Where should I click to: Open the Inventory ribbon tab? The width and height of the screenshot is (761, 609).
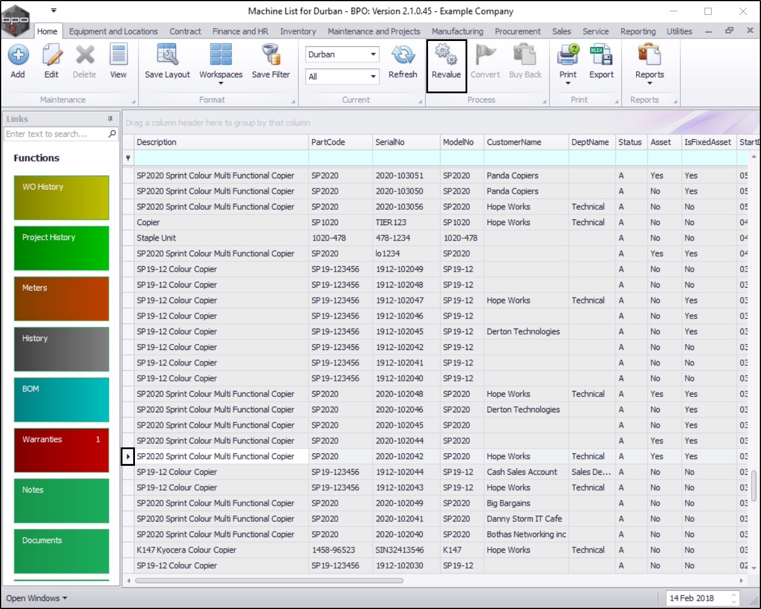298,31
